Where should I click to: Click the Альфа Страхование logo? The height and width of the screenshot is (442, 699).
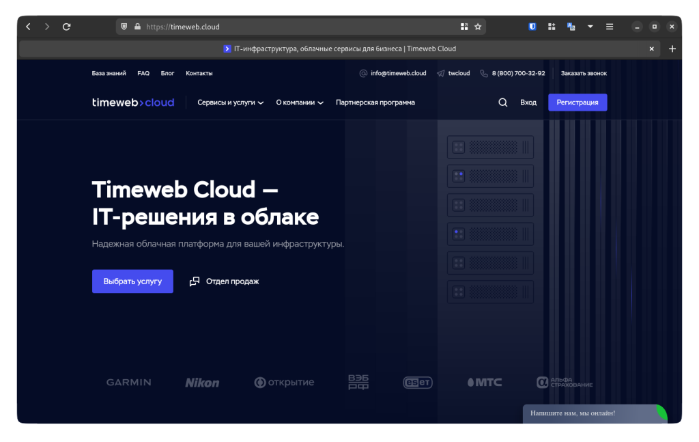click(x=565, y=383)
